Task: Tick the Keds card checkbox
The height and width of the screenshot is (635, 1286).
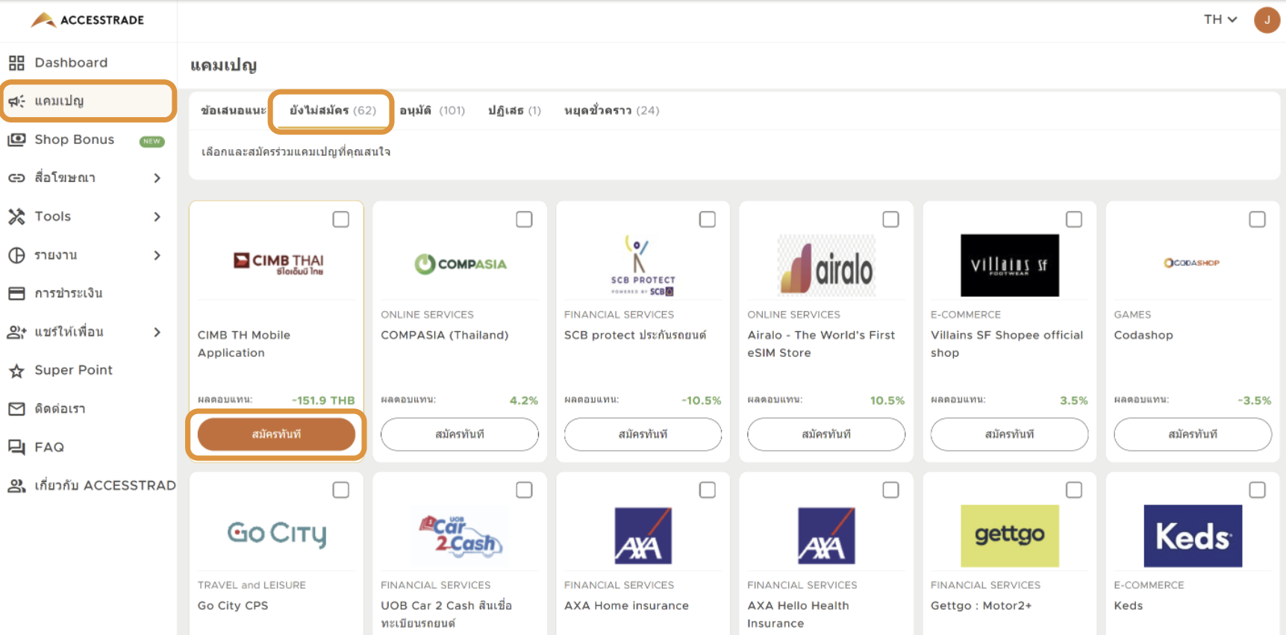Action: point(1258,490)
